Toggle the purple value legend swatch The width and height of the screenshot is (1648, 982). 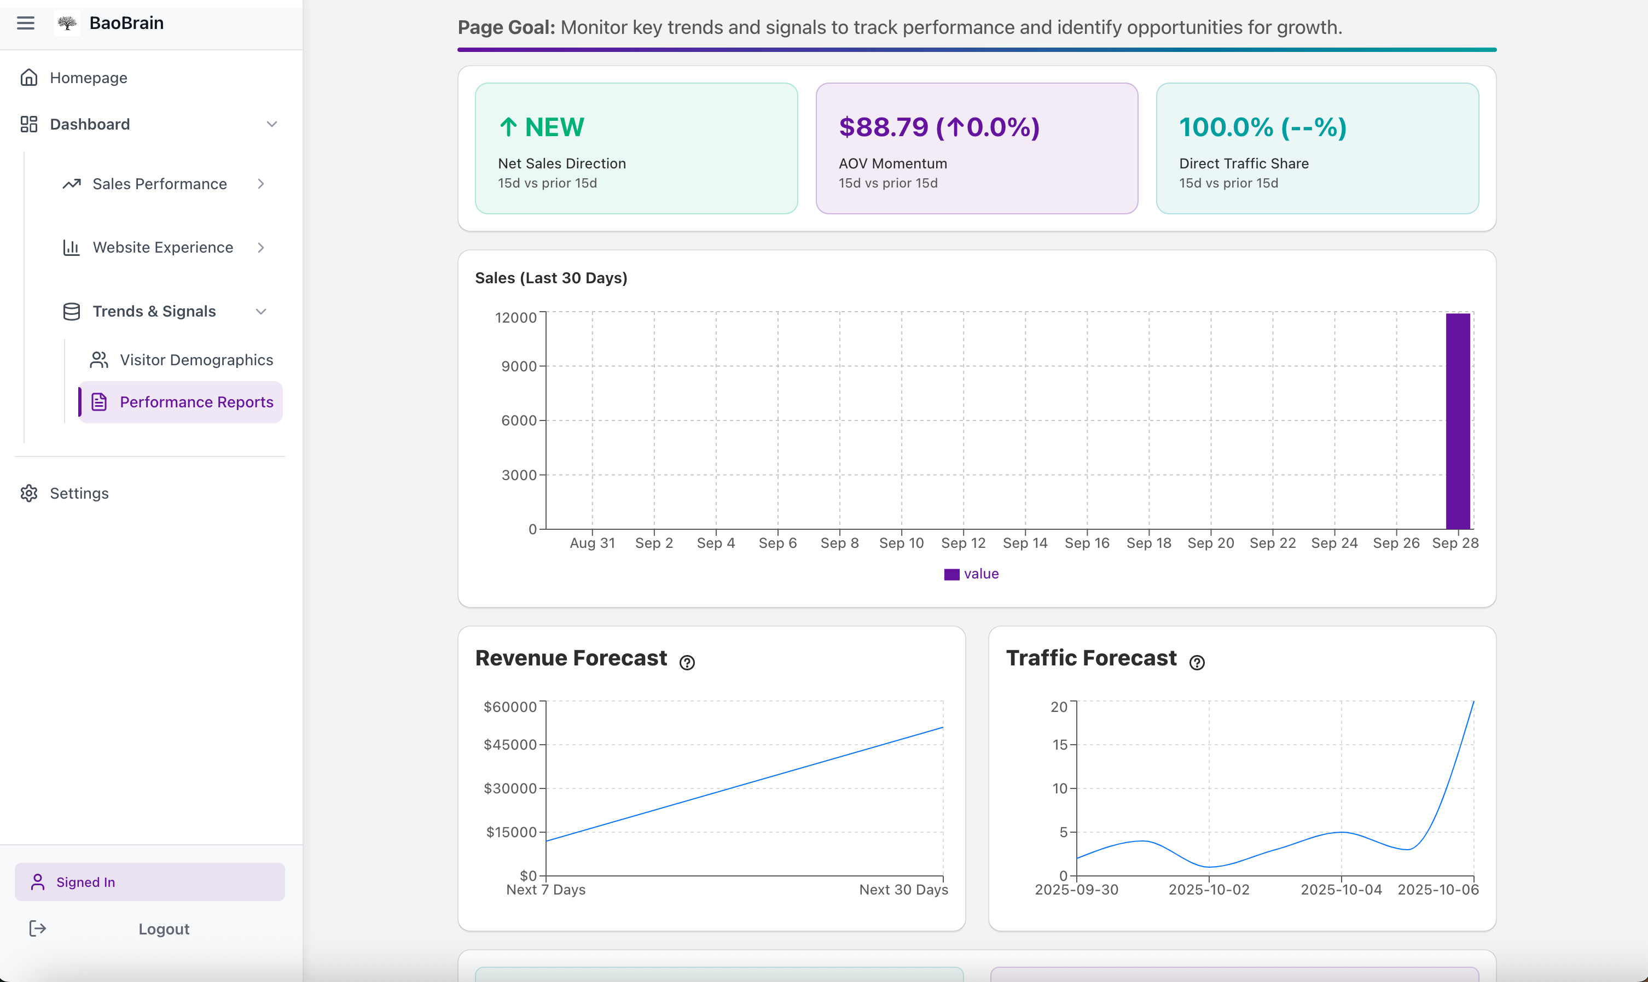click(951, 574)
